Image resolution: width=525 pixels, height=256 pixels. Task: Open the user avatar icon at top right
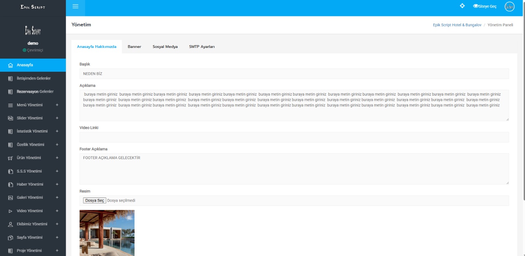click(x=509, y=7)
